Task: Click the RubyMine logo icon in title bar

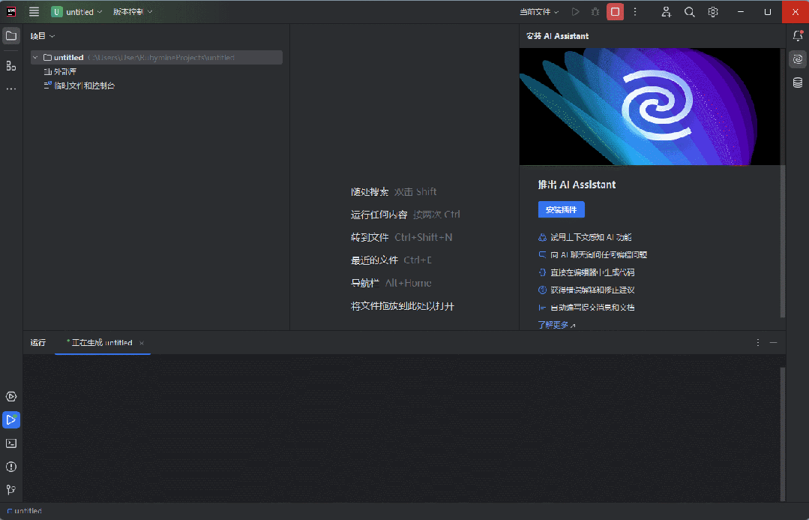Action: point(10,12)
